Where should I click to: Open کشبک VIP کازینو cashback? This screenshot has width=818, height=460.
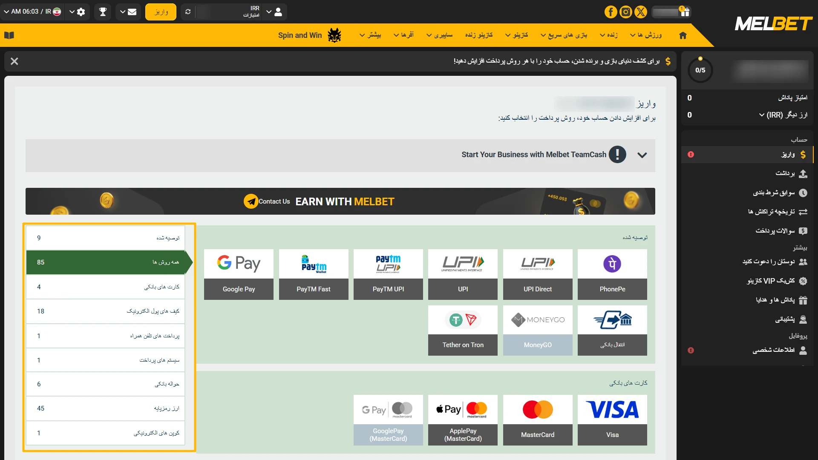(747, 281)
